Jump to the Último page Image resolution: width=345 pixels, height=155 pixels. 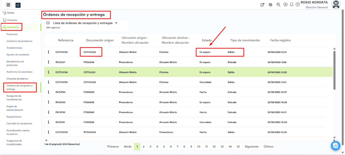pos(268,147)
